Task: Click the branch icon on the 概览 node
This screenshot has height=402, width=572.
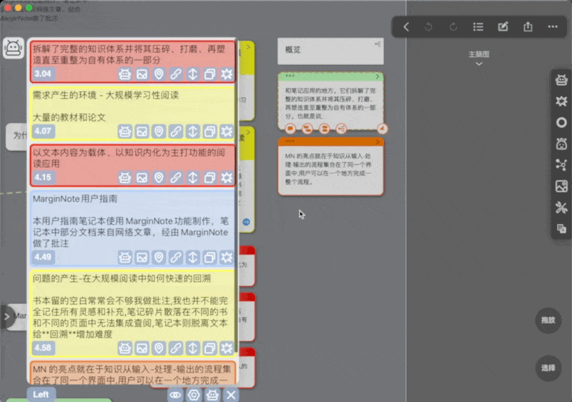Action: (378, 44)
